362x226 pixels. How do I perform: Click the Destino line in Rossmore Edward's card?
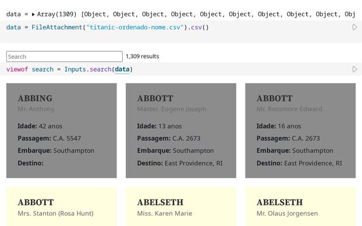[x=299, y=163]
